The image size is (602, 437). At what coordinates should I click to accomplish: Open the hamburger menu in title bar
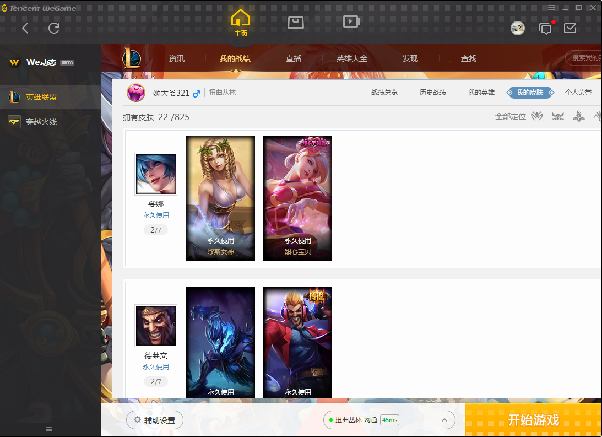[x=551, y=8]
